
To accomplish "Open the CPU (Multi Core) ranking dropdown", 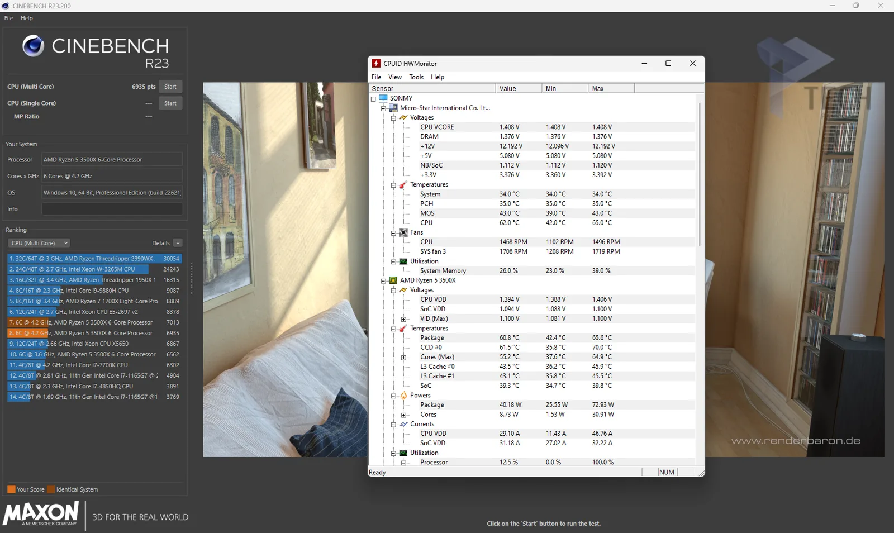I will coord(39,243).
